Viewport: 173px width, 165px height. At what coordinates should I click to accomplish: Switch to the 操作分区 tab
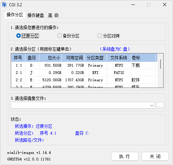[x=15, y=15]
